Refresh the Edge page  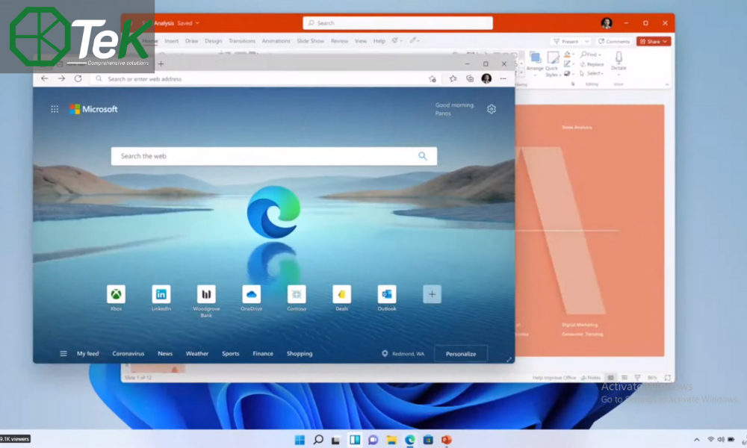pyautogui.click(x=78, y=78)
